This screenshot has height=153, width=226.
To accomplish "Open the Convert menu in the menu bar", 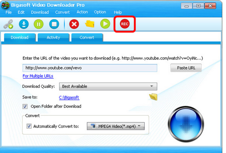I will [63, 12].
